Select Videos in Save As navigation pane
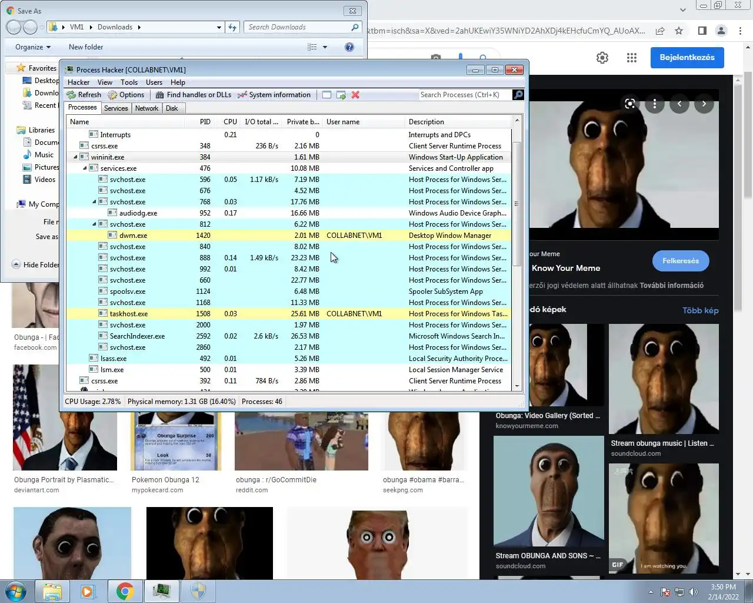Screen dimensions: 753x603 (x=45, y=180)
